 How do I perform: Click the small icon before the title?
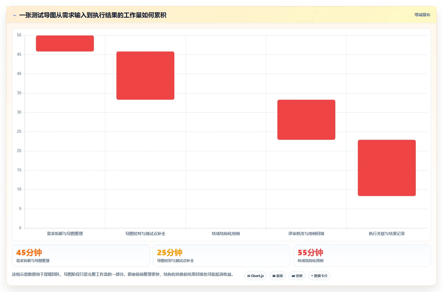tap(14, 15)
